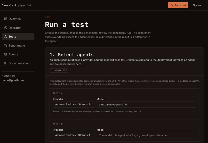The width and height of the screenshot is (208, 143).
Task: Click the deployment configured for bedrock note
Action: (x=124, y=82)
